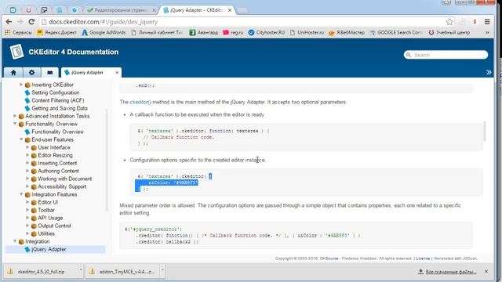Select Accessibility Support folder
The height and width of the screenshot is (282, 502).
click(x=62, y=186)
